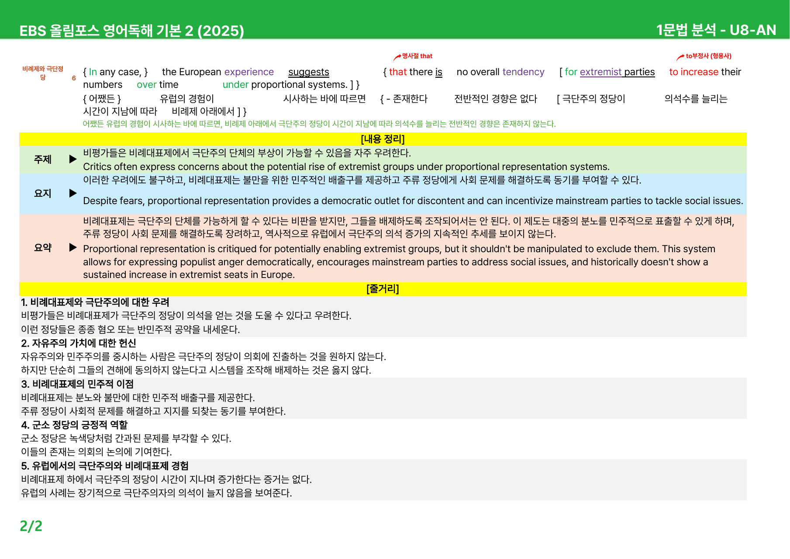Click the yellow header '[내용 정리]'
Screen dimensions: 790x559
(383, 139)
